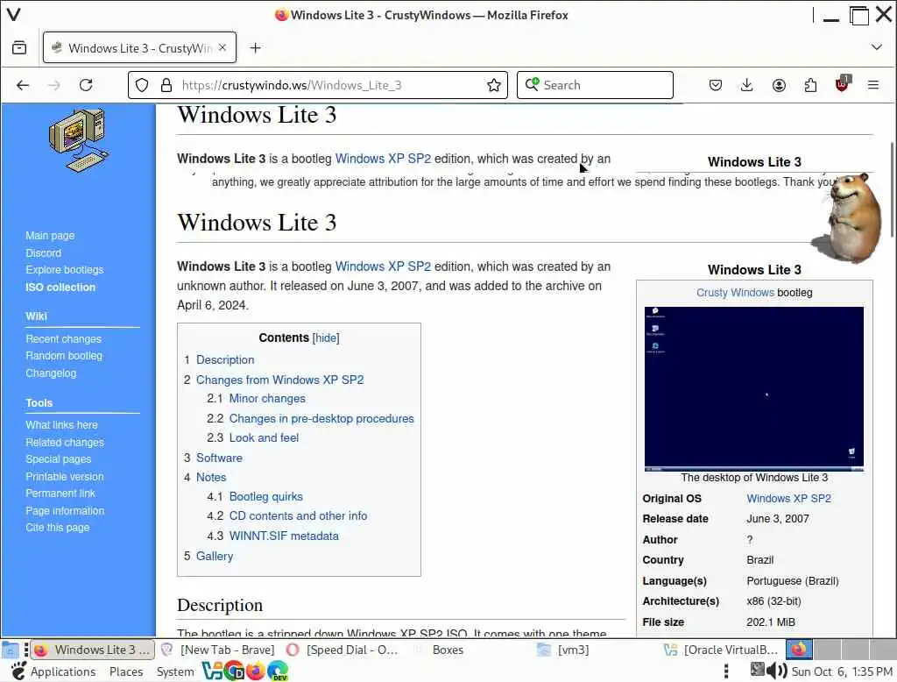Click the volume speaker tray icon
Image resolution: width=897 pixels, height=682 pixels.
pos(777,671)
